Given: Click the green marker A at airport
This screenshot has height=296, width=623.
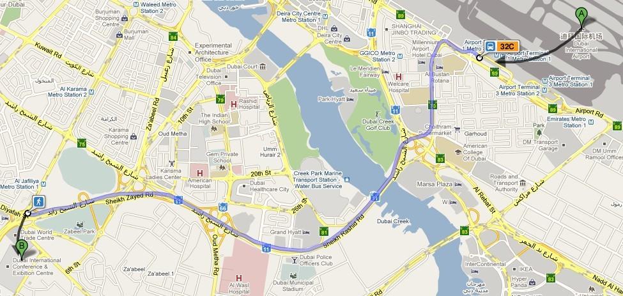Looking at the screenshot, I should click(581, 17).
